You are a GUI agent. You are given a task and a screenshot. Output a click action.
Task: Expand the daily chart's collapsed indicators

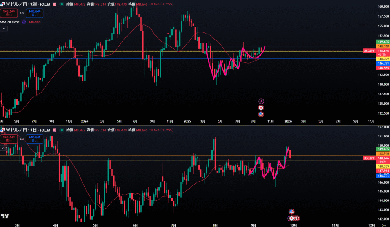point(4,148)
